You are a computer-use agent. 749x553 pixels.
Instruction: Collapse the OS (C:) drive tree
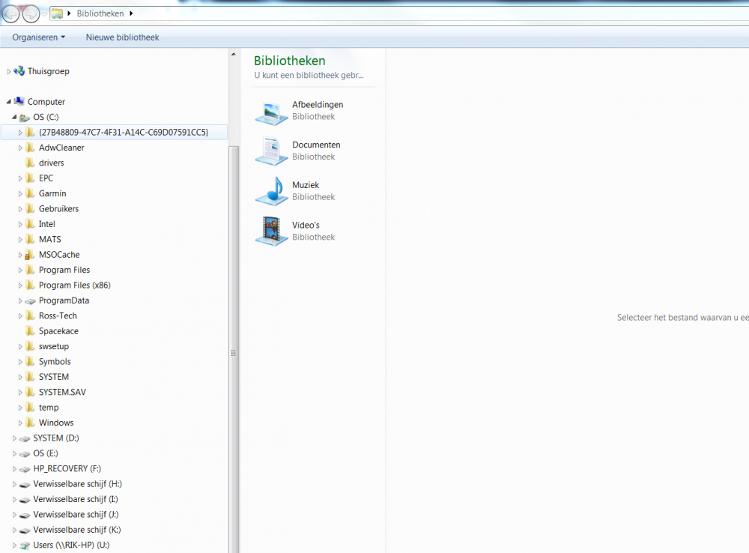click(x=14, y=117)
